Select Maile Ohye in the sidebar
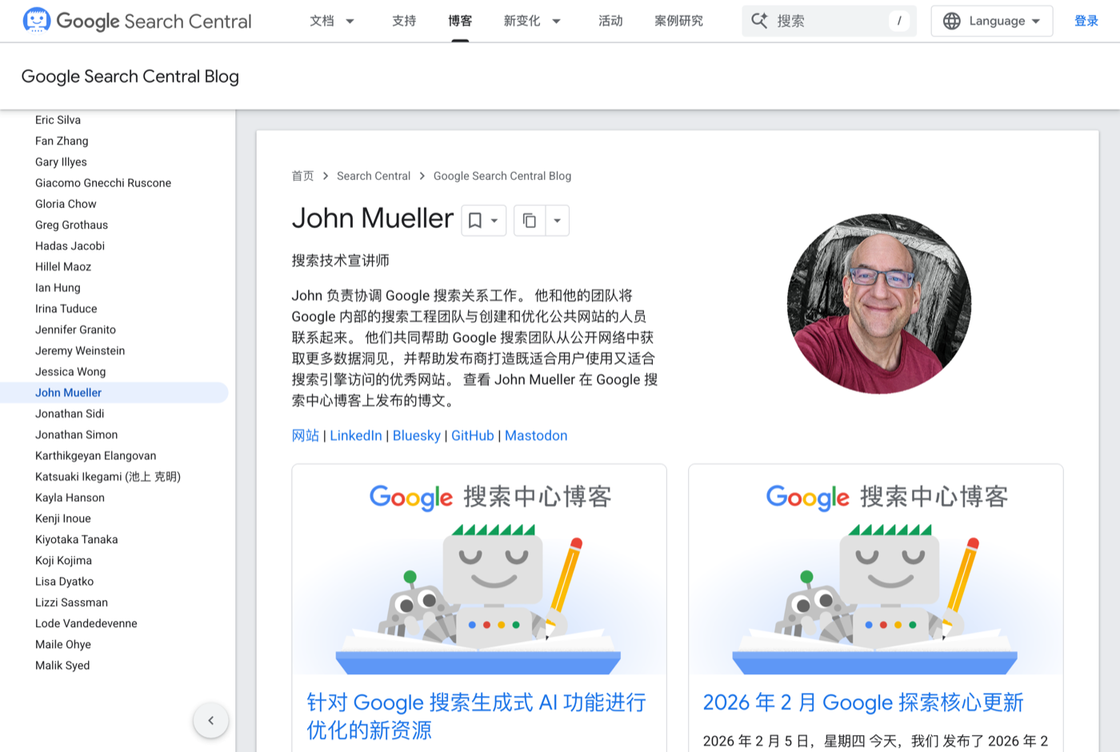 point(63,644)
